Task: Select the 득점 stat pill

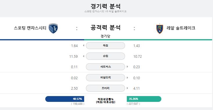Action: click(105, 46)
